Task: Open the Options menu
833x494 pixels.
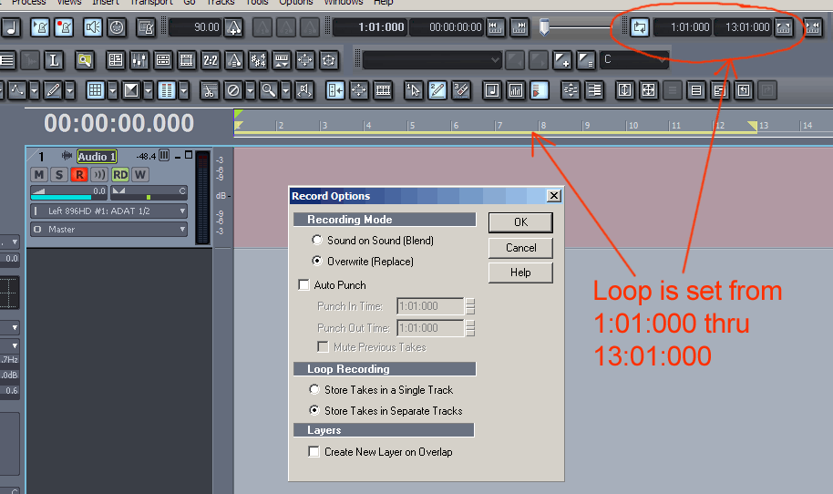Action: pyautogui.click(x=296, y=3)
